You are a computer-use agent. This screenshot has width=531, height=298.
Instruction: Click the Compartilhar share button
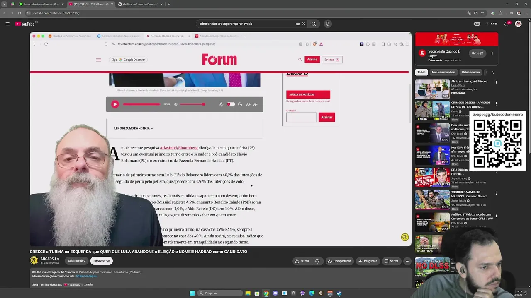pyautogui.click(x=339, y=261)
